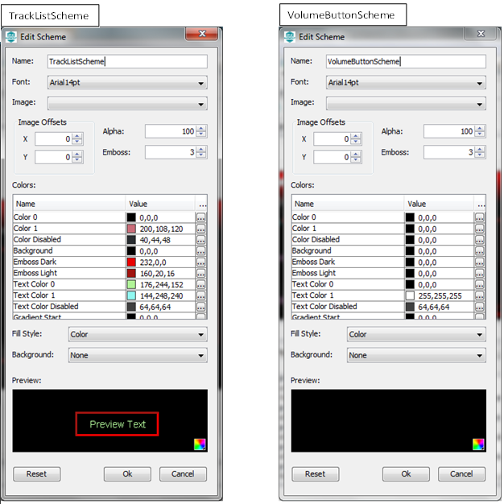
Task: Open Fill Style dropdown in VolumeButtonScheme dialog
Action: pos(479,334)
